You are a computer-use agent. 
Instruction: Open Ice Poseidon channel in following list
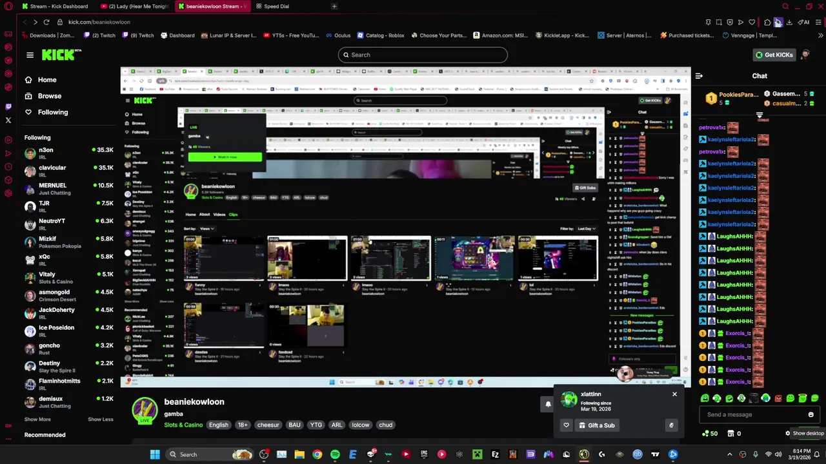click(69, 331)
